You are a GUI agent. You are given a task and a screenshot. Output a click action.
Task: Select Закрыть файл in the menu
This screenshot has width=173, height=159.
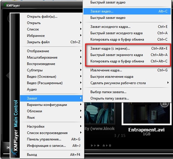[x=51, y=42]
